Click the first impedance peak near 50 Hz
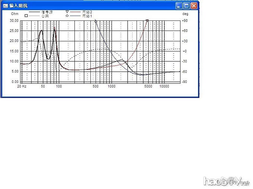253x189 pixels. 41,31
